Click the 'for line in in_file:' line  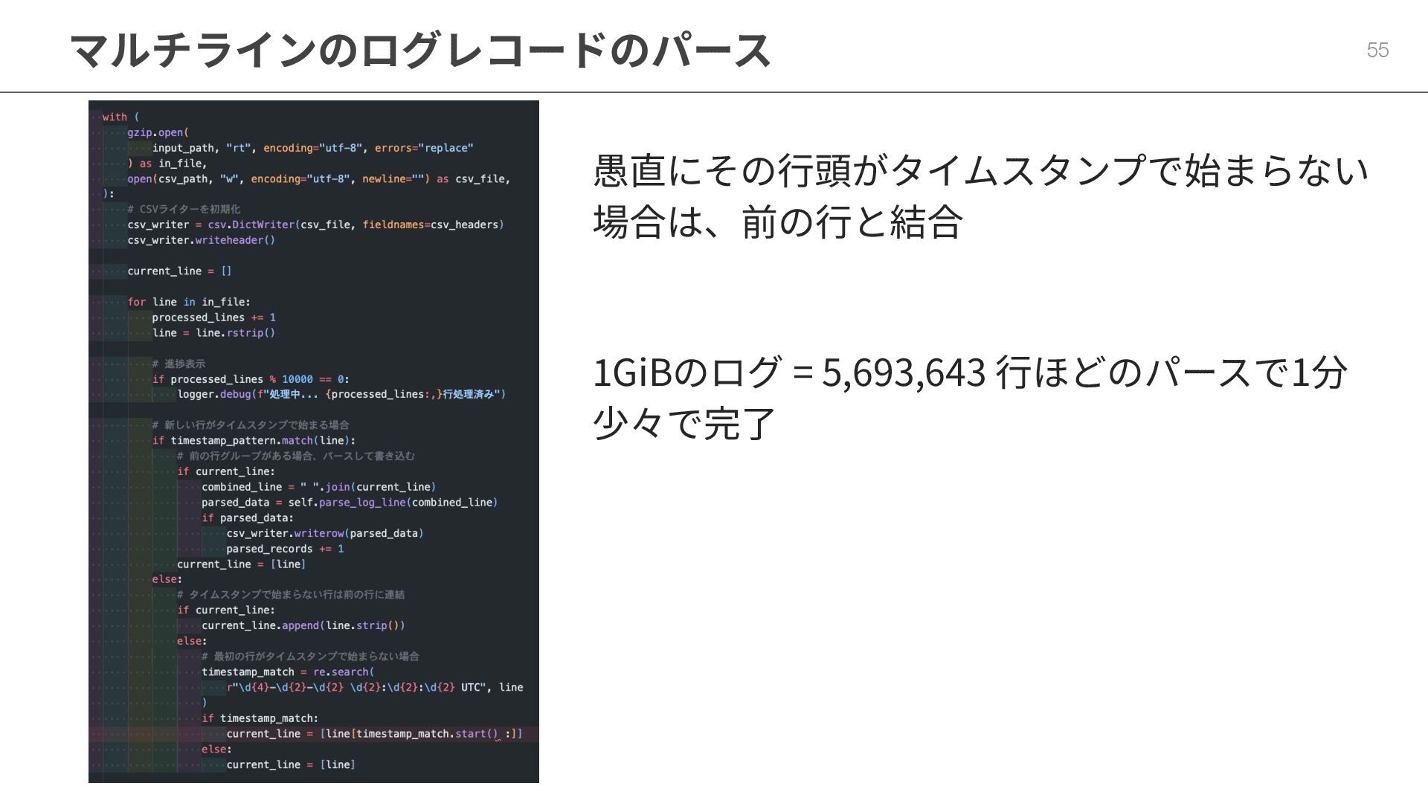(189, 302)
